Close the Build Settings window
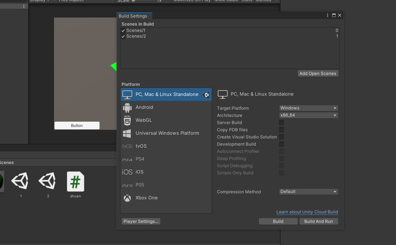Screen dimensions: 396x245 340,15
